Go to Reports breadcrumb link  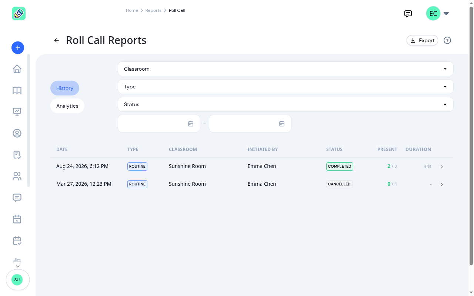click(153, 10)
